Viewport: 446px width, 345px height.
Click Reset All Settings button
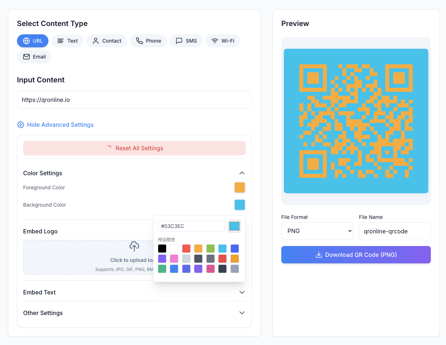(x=134, y=148)
